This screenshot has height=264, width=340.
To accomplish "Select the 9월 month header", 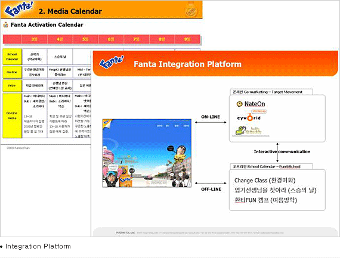I will [187, 39].
